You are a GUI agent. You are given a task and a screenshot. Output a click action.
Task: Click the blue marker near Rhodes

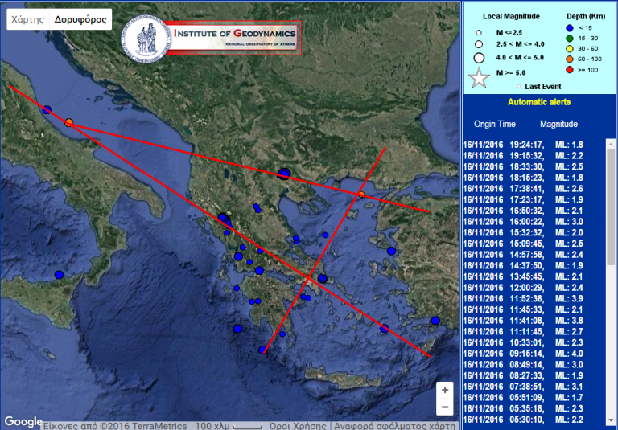435,321
